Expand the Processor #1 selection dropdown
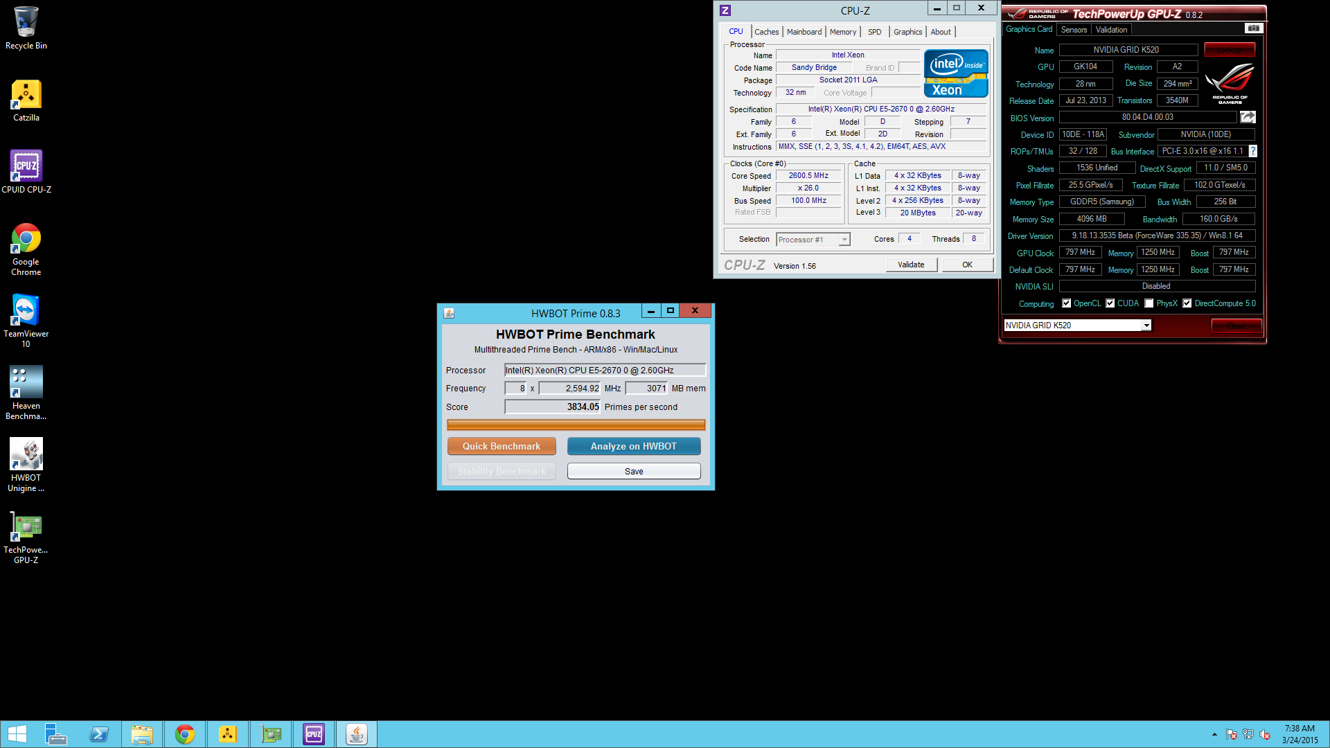This screenshot has width=1330, height=748. tap(844, 240)
